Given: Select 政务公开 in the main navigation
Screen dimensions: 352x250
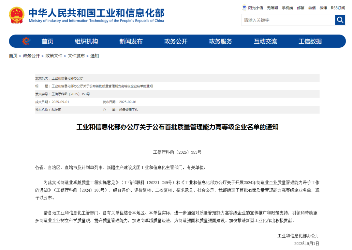Looking at the screenshot, I should pyautogui.click(x=176, y=41).
